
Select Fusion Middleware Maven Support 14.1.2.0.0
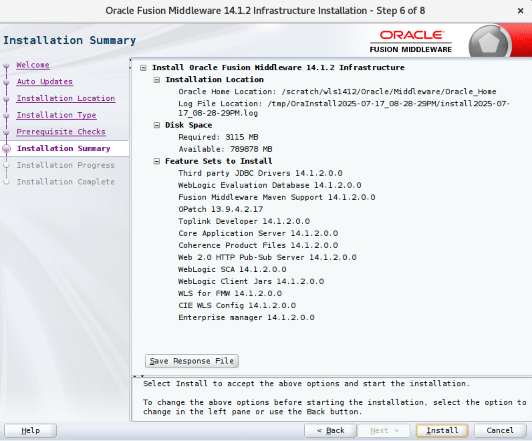point(277,198)
